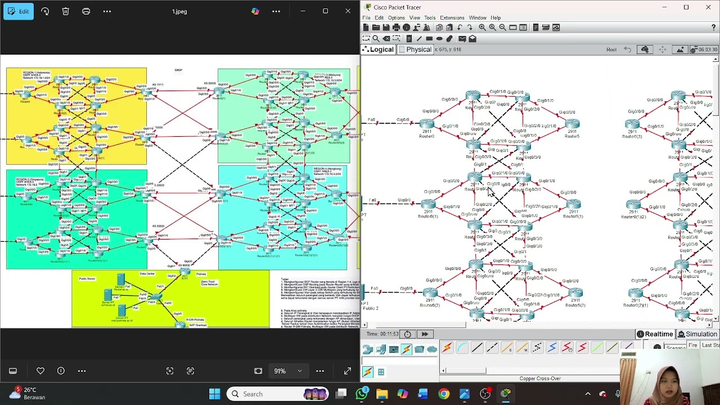The width and height of the screenshot is (720, 405).
Task: Open the Copilot icon in Photos
Action: pyautogui.click(x=255, y=11)
